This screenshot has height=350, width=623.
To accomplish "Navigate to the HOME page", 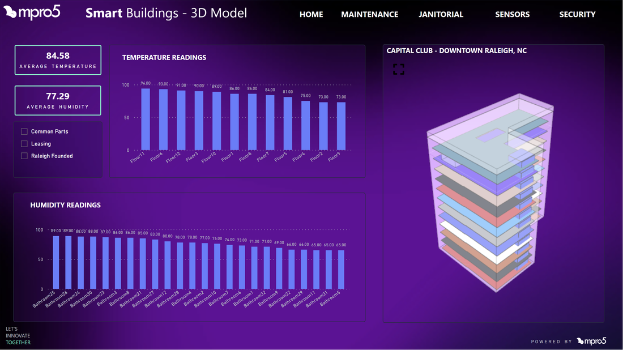I will tap(311, 14).
